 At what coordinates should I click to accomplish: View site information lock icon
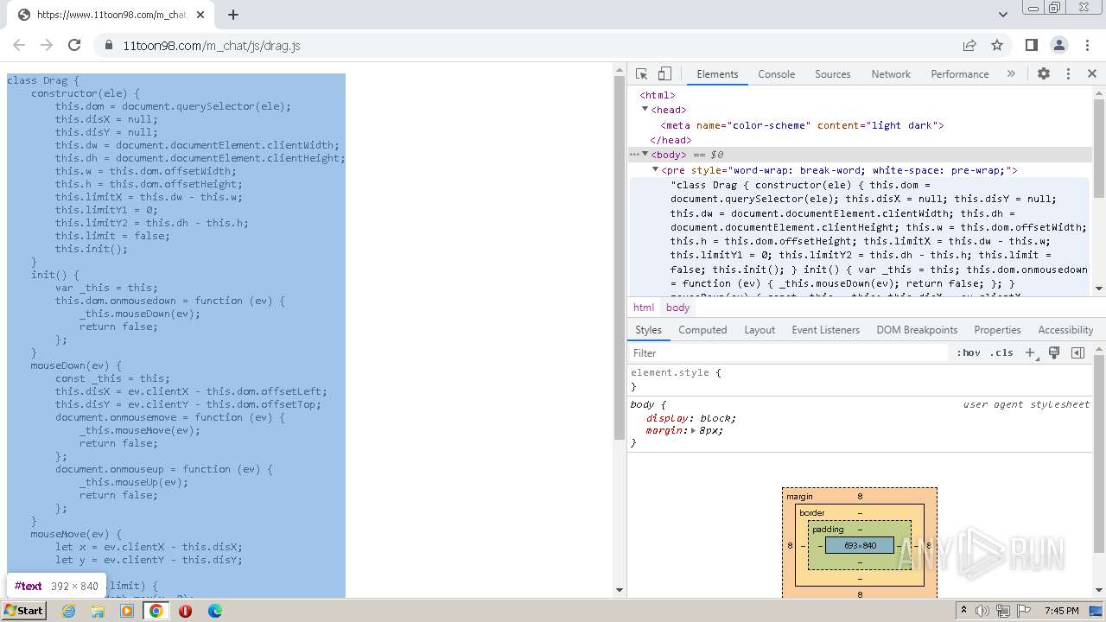pyautogui.click(x=108, y=45)
